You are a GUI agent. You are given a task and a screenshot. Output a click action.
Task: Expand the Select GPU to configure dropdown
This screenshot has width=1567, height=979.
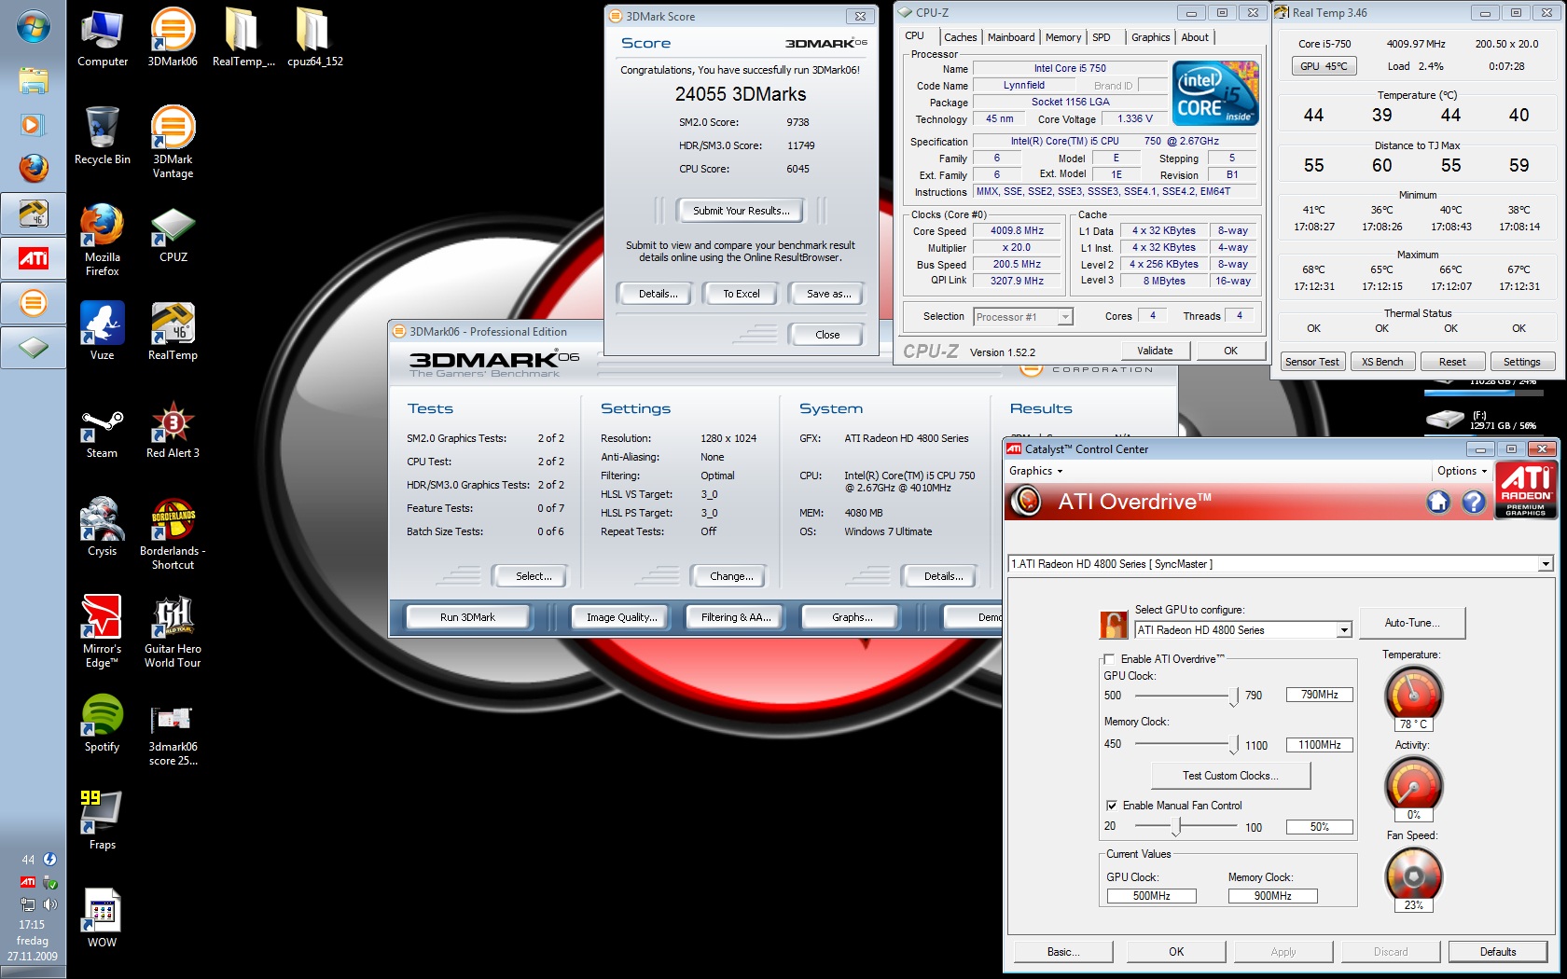pyautogui.click(x=1344, y=630)
